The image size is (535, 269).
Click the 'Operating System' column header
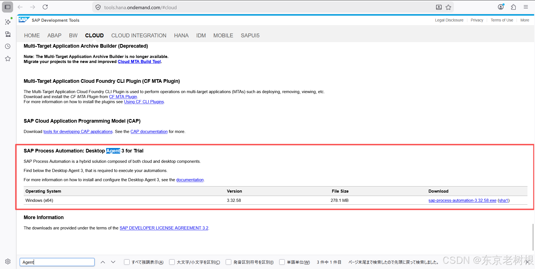[43, 191]
